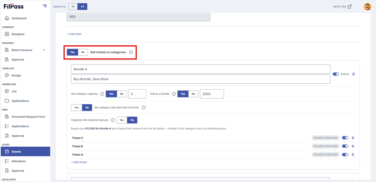
Task: Delete Ticket A with its trash icon
Action: point(353,154)
